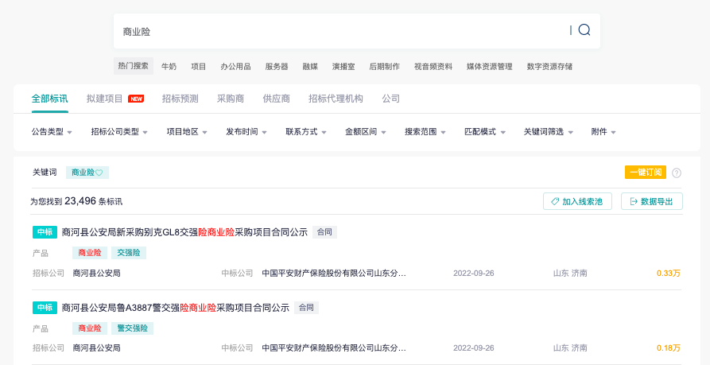
Task: Open the 供应商 tab
Action: pyautogui.click(x=276, y=99)
